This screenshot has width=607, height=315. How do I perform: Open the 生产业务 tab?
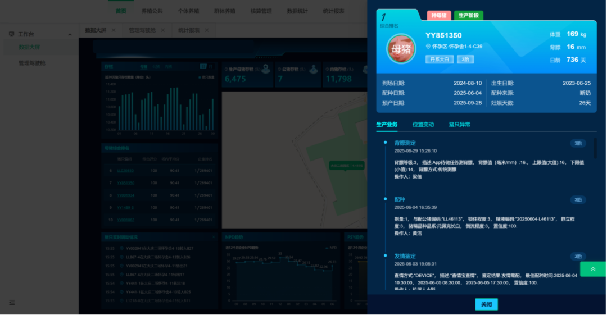click(x=387, y=124)
